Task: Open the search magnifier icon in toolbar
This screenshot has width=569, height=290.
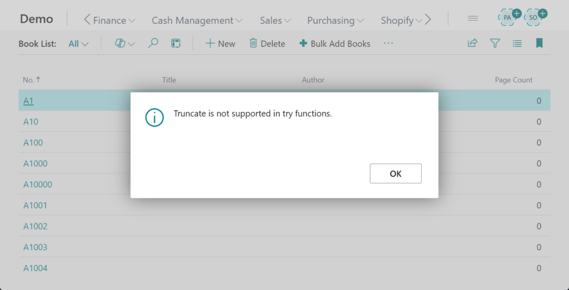Action: [153, 43]
